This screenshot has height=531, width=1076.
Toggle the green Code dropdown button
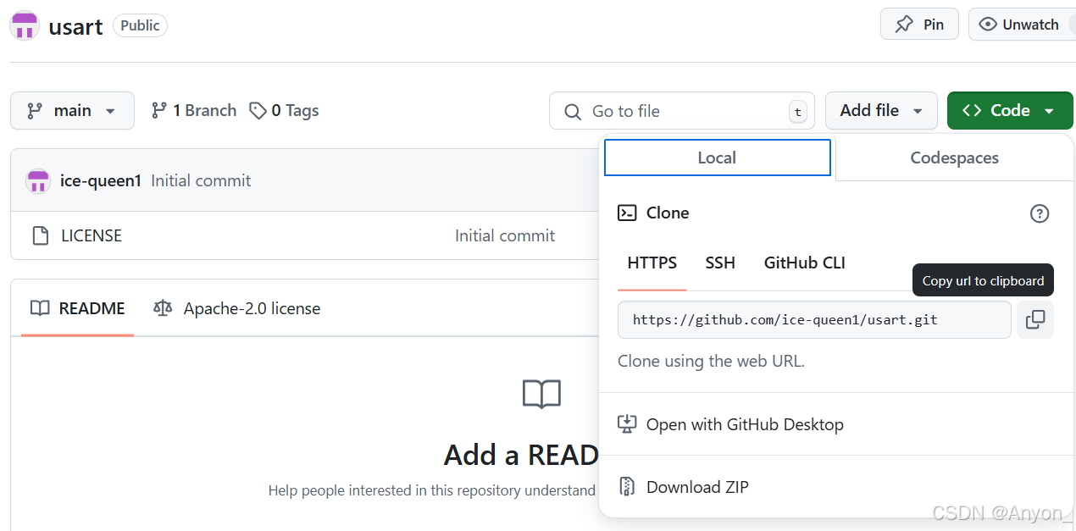[1010, 111]
